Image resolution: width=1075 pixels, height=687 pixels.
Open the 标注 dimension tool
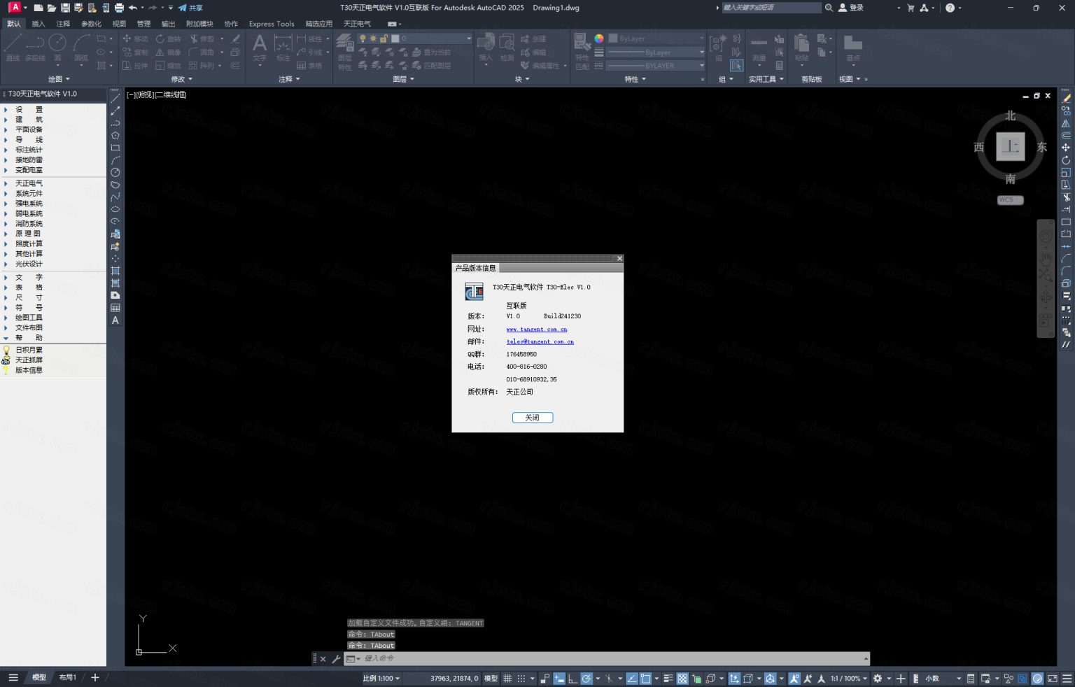(x=283, y=48)
